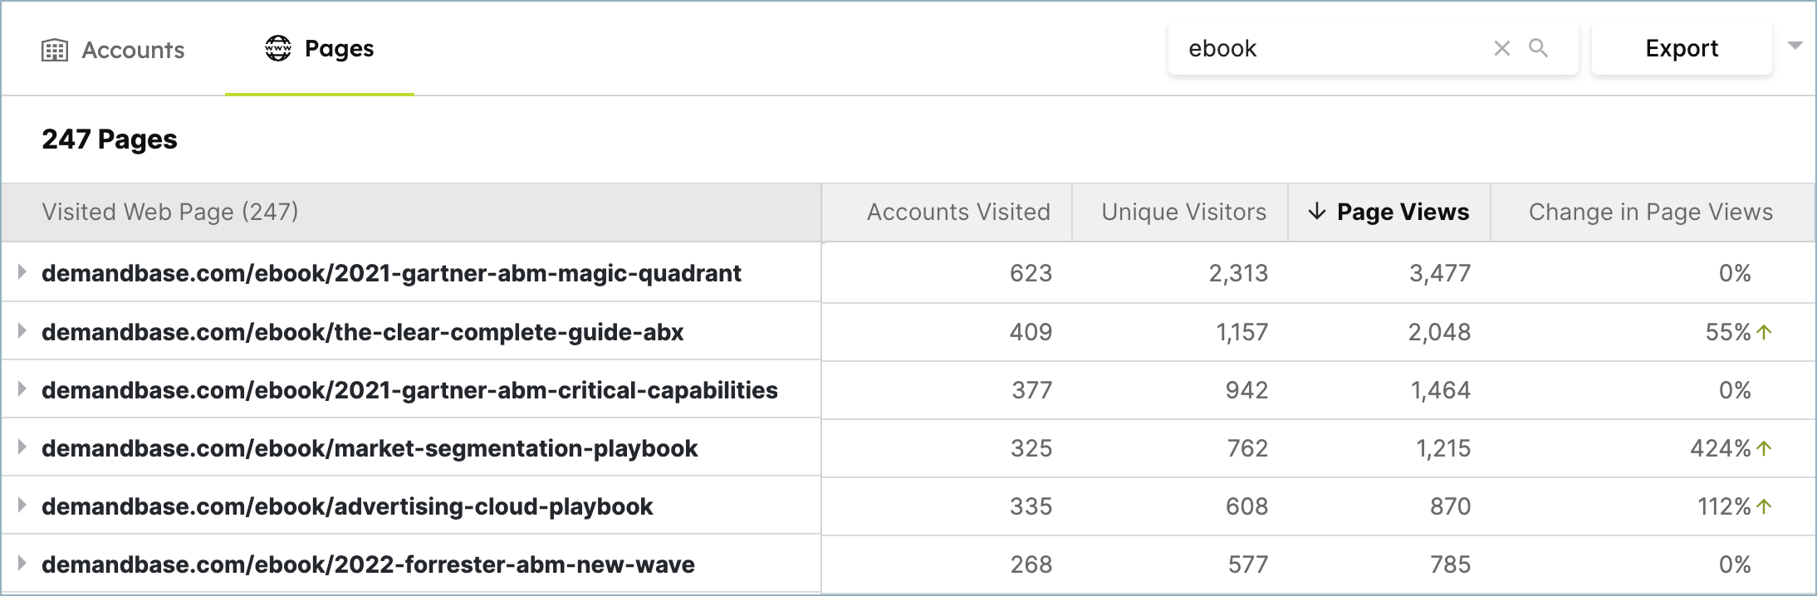Sort by Change in Page Views
Viewport: 1817px width, 596px height.
point(1651,213)
